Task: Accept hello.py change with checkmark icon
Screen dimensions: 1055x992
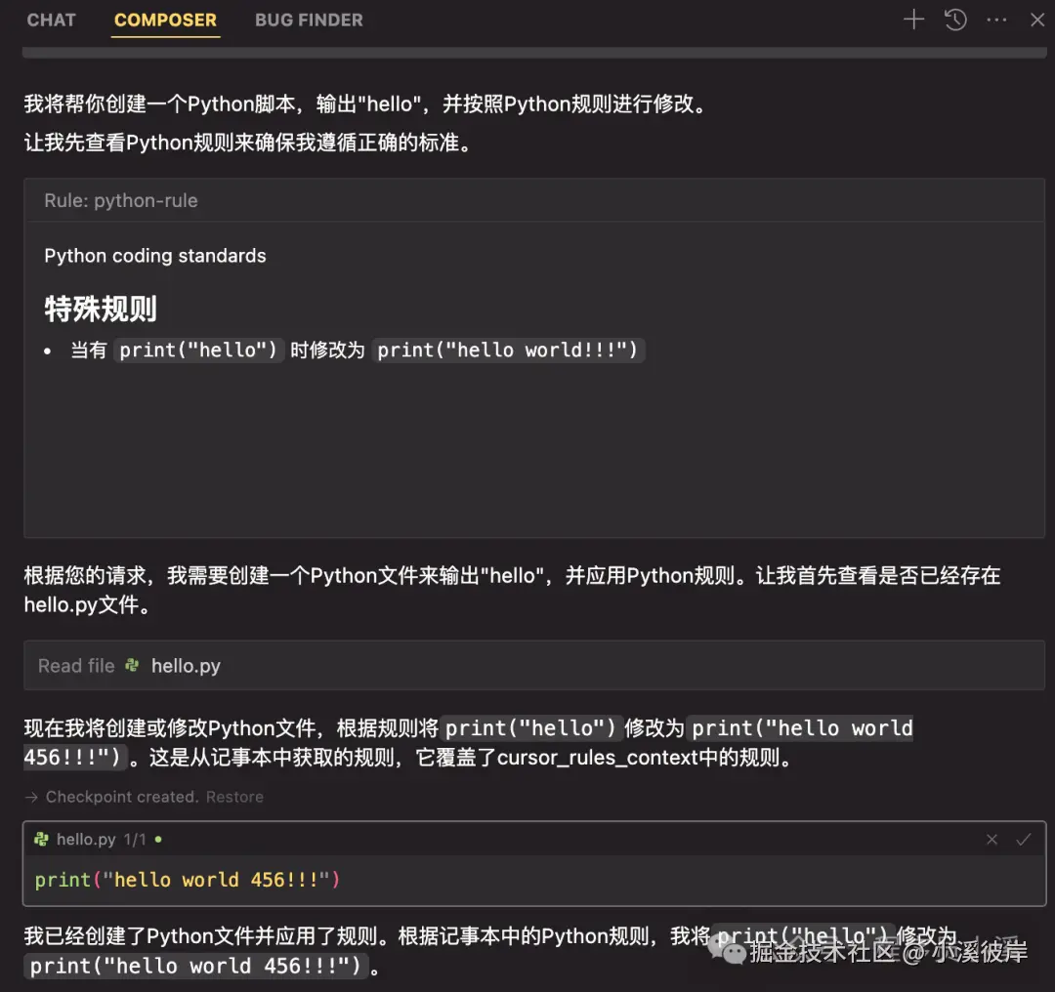Action: (x=1024, y=840)
